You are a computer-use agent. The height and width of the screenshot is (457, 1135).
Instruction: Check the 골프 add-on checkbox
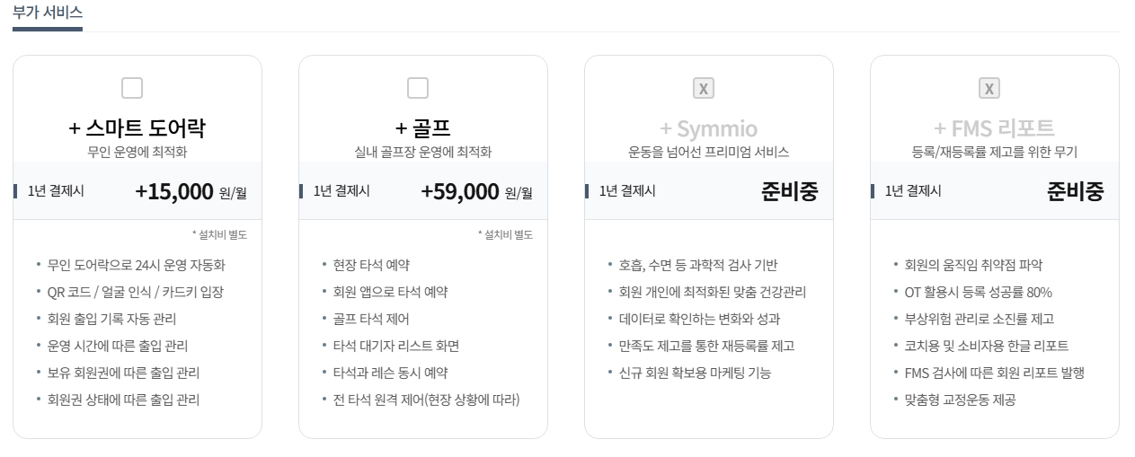(x=418, y=88)
